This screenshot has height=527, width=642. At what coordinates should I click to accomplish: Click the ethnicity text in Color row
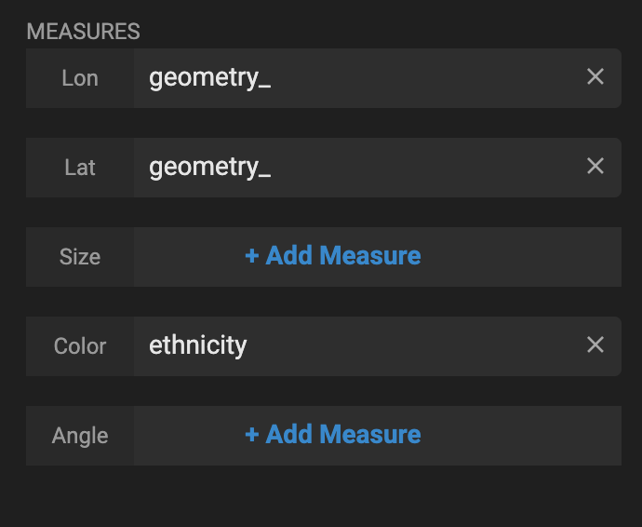198,345
